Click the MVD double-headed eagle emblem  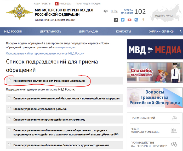click(x=19, y=12)
